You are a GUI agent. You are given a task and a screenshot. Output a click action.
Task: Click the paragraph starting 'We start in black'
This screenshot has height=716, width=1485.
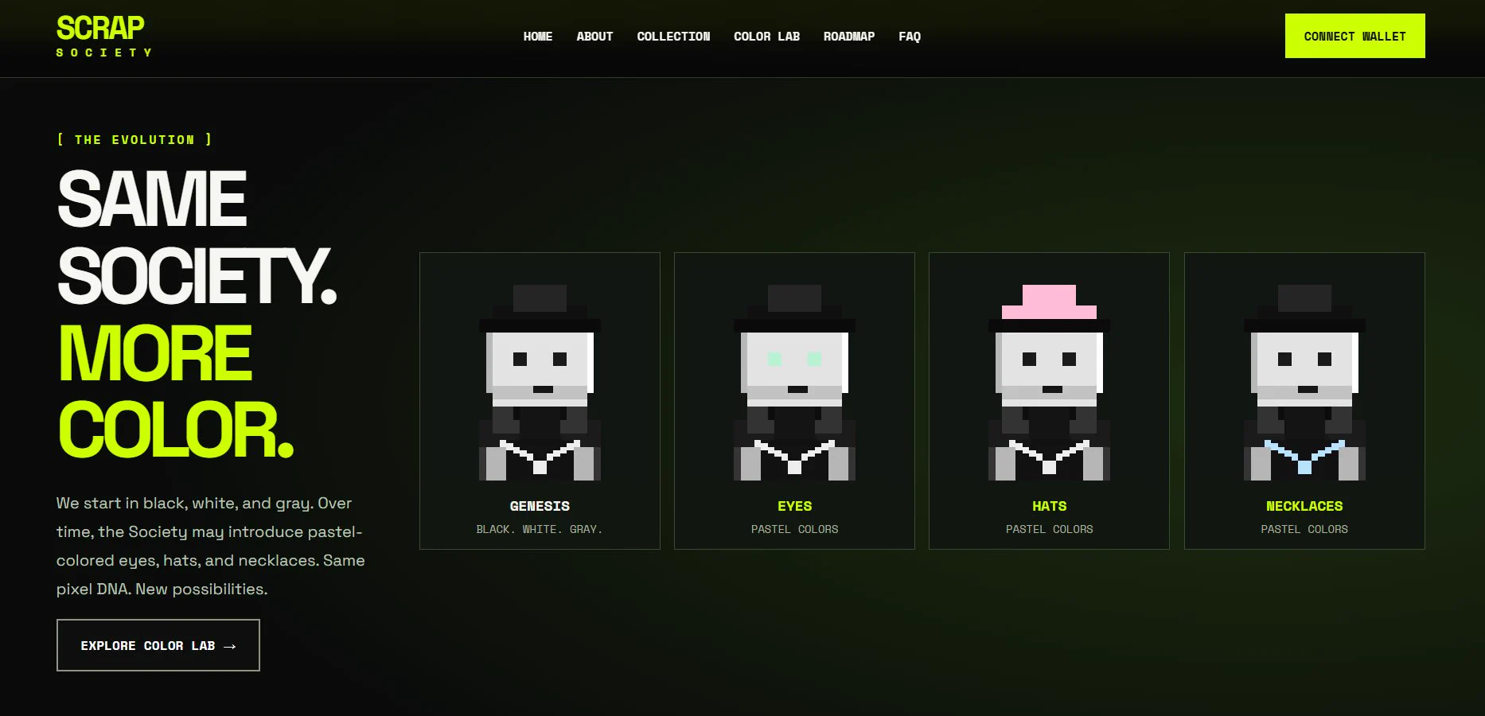(x=211, y=546)
